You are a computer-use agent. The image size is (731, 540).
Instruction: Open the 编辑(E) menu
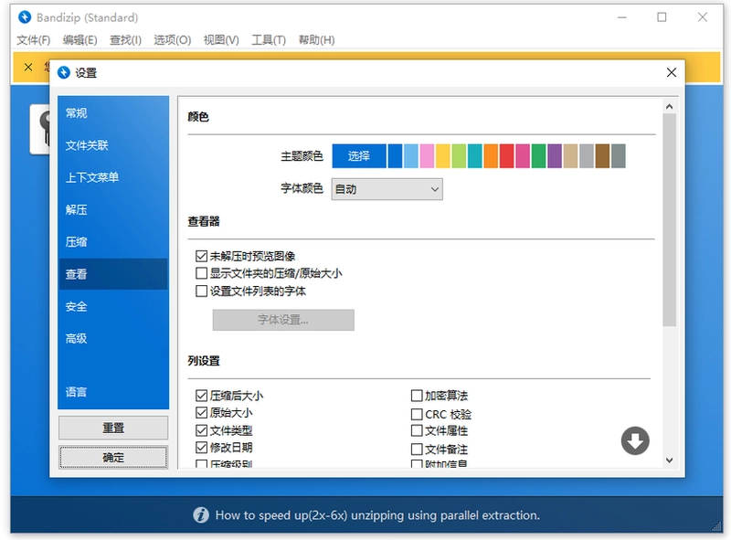pyautogui.click(x=80, y=40)
